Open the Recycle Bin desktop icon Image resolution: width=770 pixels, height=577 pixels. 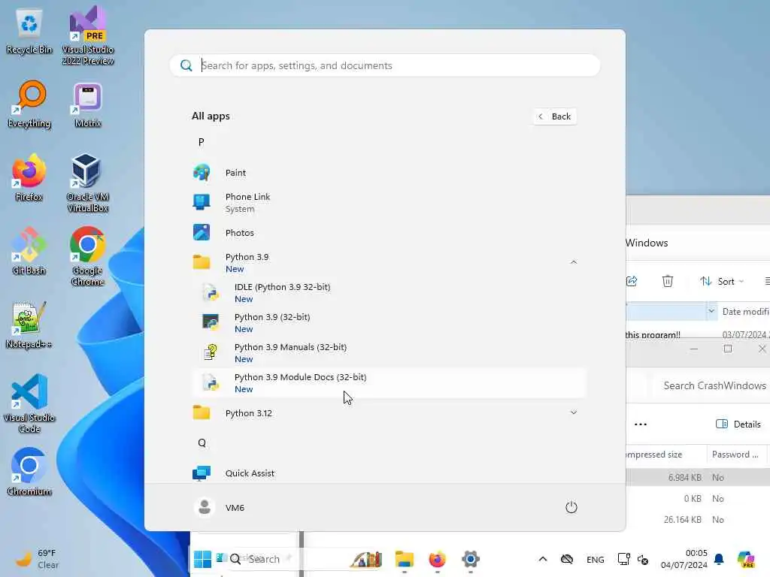pos(29,31)
